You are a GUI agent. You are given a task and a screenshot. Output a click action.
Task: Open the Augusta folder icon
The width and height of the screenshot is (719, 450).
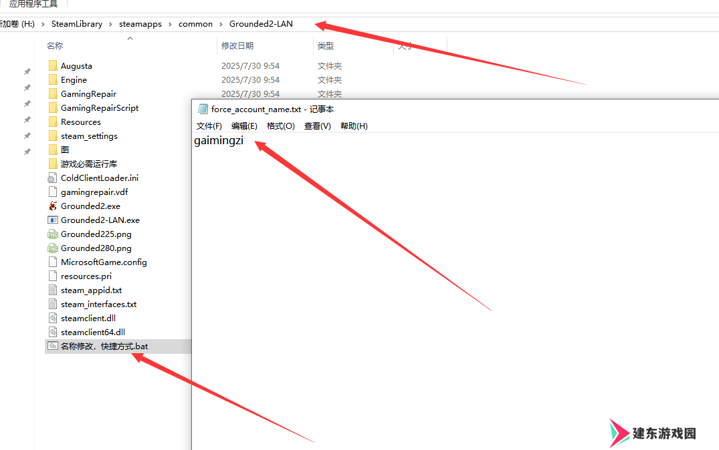click(53, 65)
